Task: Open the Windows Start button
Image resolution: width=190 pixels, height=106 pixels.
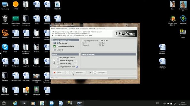Action: (4, 103)
